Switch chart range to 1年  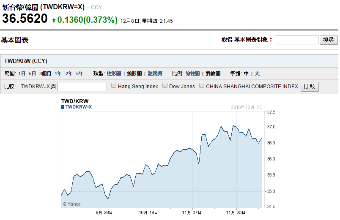[x=58, y=73]
